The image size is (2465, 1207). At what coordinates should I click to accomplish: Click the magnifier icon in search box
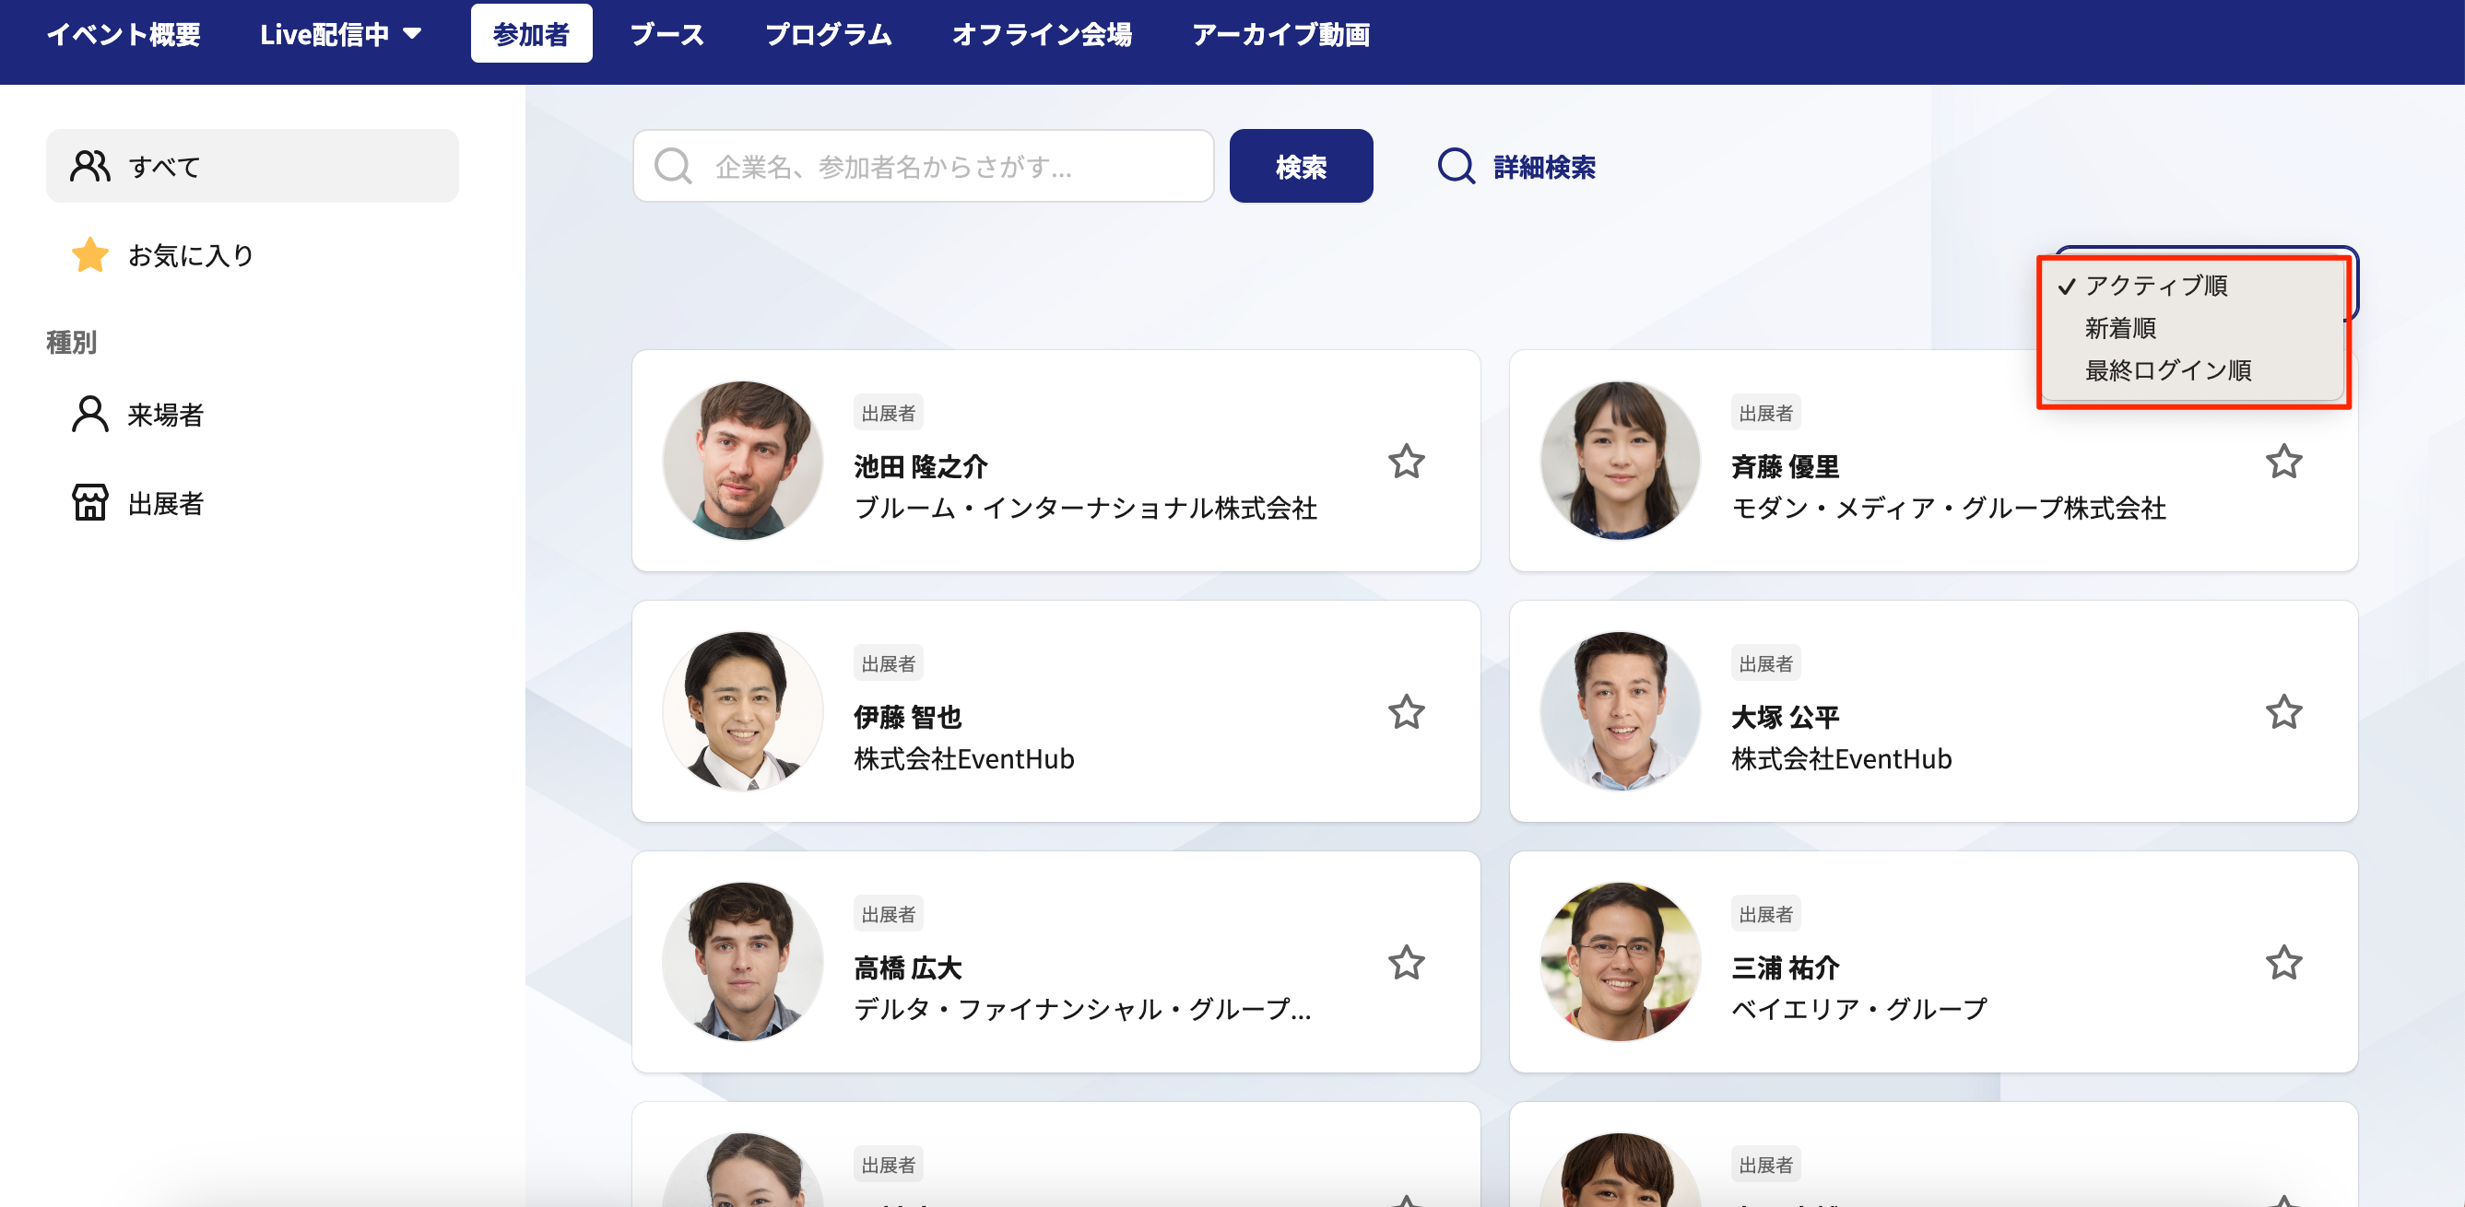(x=673, y=167)
